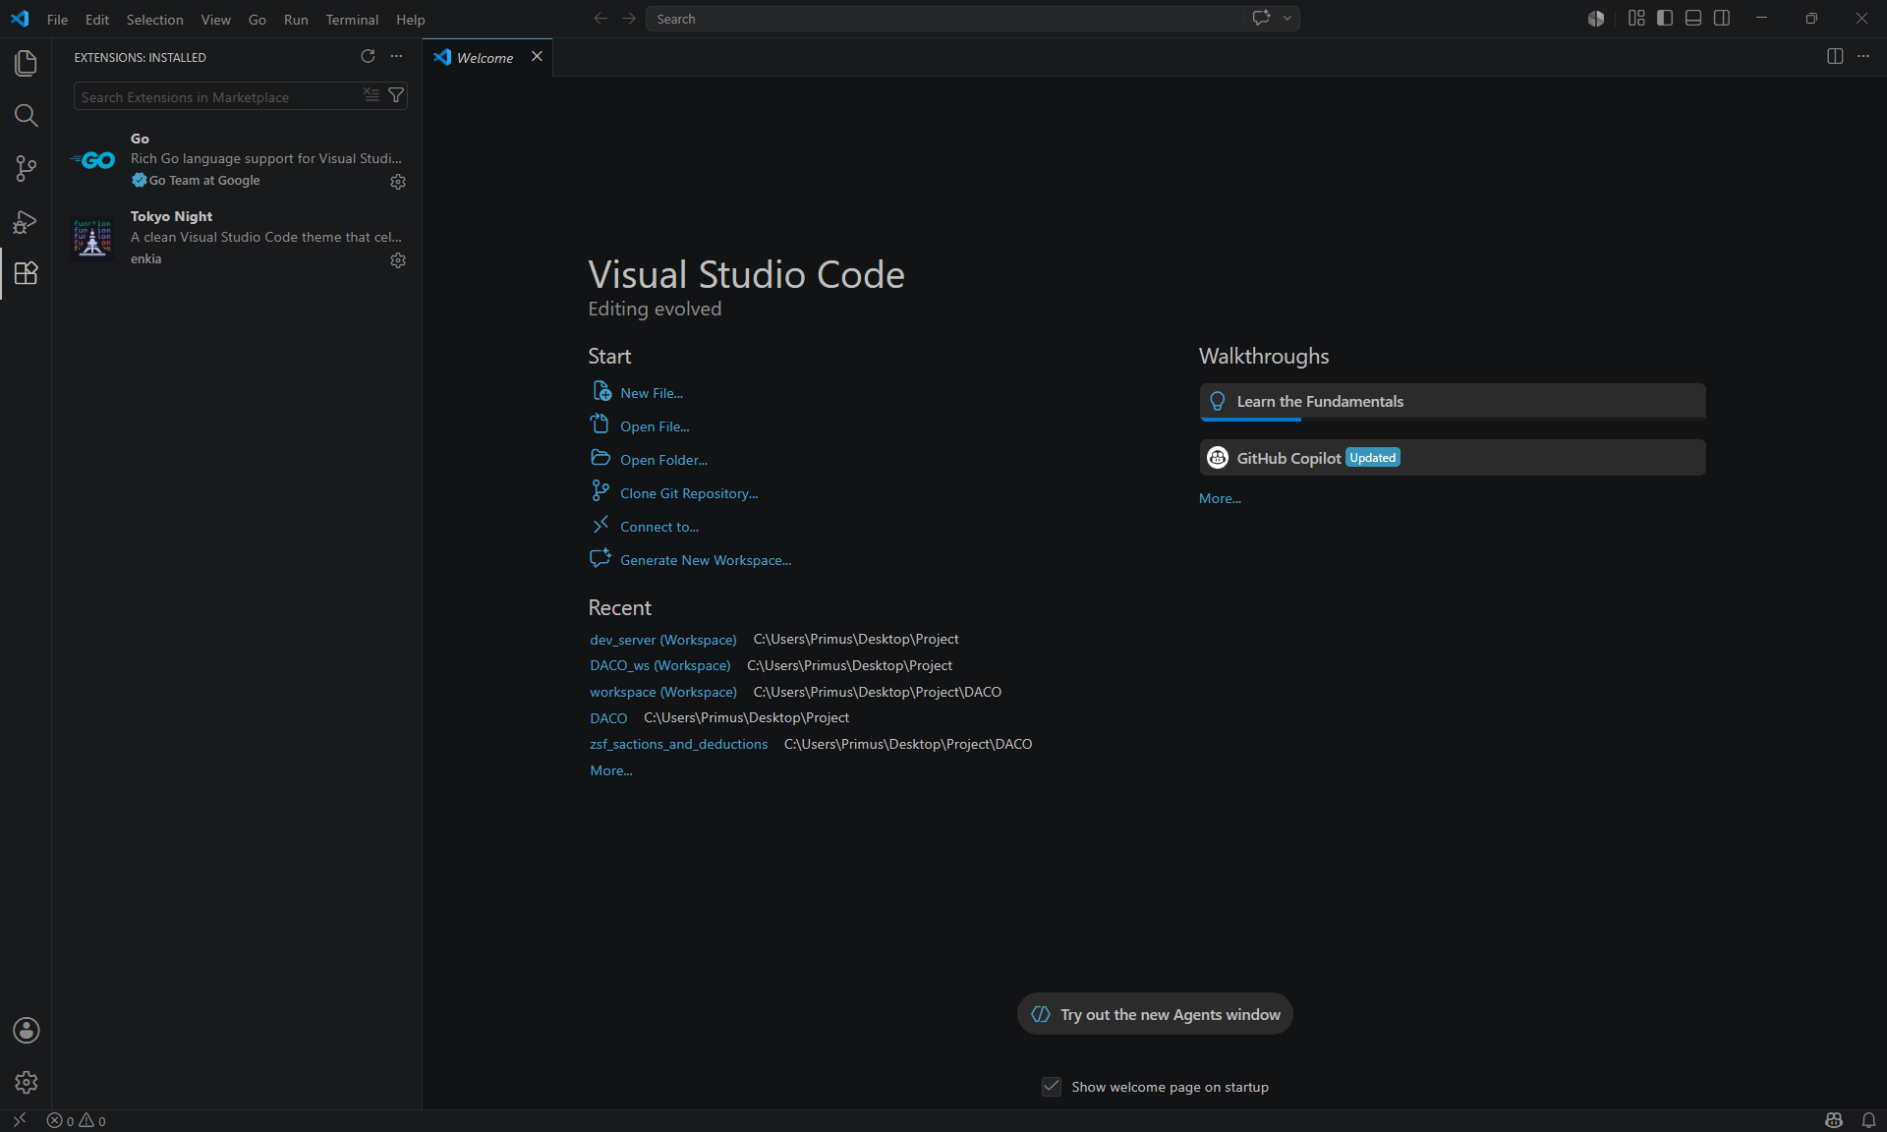Open the remote window indicator
This screenshot has height=1132, width=1887.
pyautogui.click(x=19, y=1120)
